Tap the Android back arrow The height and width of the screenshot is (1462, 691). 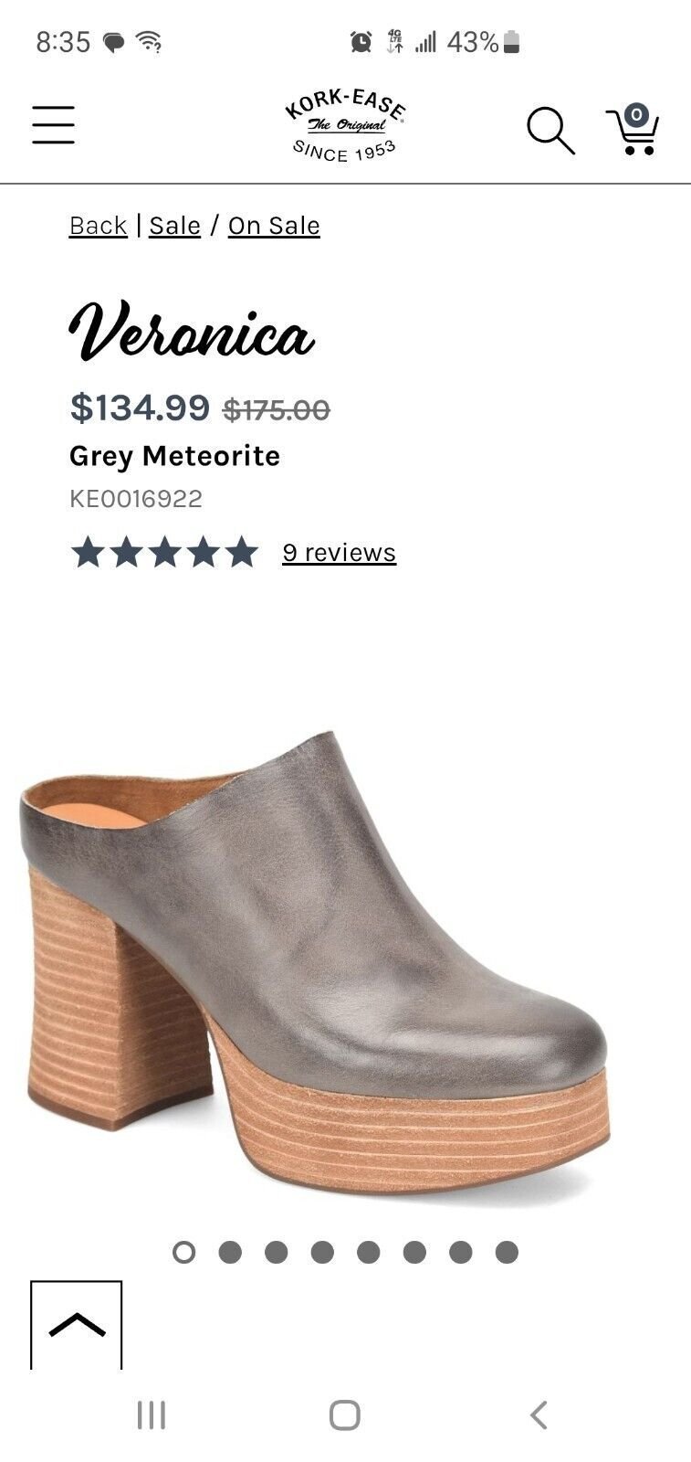point(539,1415)
